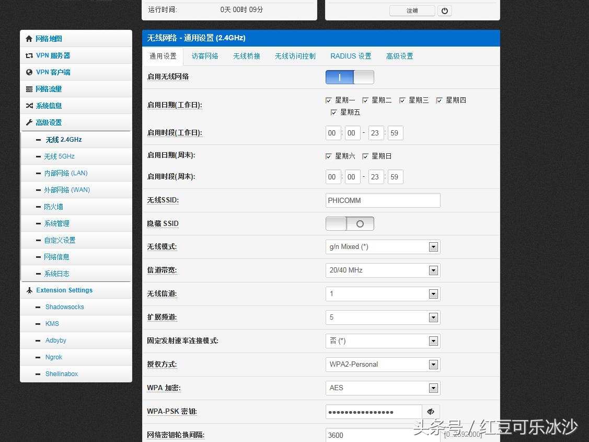Click the 无线SSID input field showing PHICOMM
The height and width of the screenshot is (442, 589).
click(383, 200)
